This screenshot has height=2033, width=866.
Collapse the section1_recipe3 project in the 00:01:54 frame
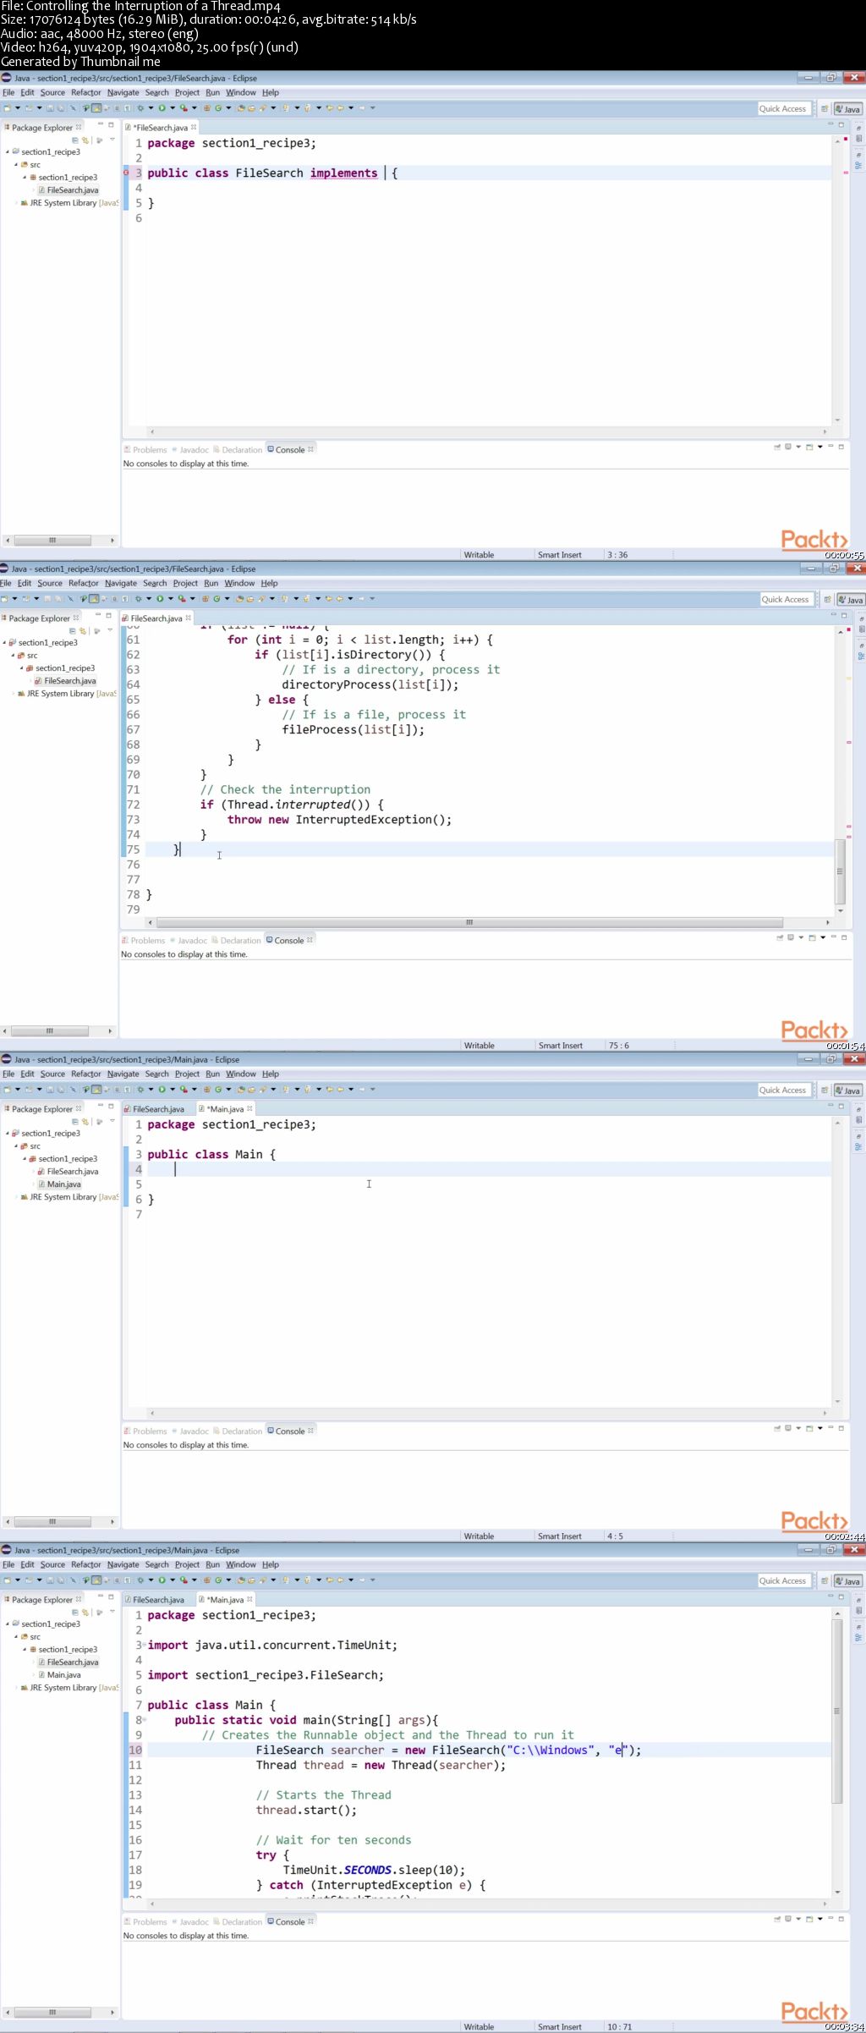click(x=5, y=642)
